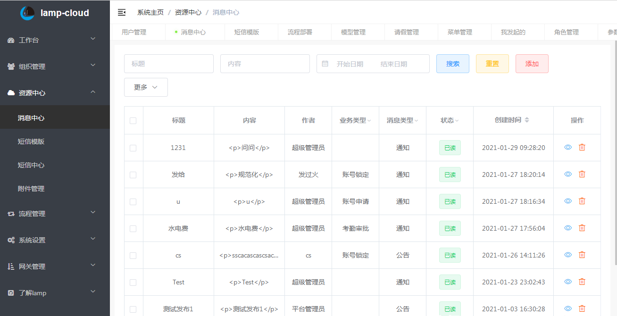Click the lamp-cloud logo icon
Screen dimensions: 617x316
point(27,13)
